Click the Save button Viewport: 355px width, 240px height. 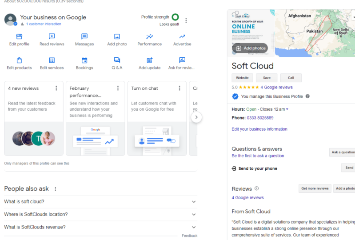pos(267,78)
